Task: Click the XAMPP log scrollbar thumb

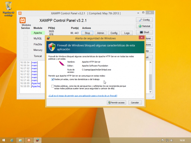Action: [151, 82]
